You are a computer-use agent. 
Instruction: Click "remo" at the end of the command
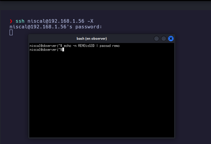[x=116, y=46]
